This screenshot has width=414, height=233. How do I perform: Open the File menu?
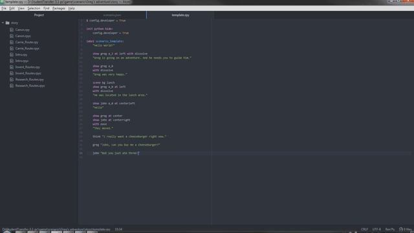pos(4,8)
